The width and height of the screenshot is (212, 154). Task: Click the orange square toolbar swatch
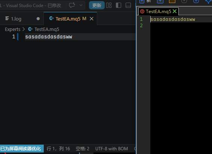[172, 1]
